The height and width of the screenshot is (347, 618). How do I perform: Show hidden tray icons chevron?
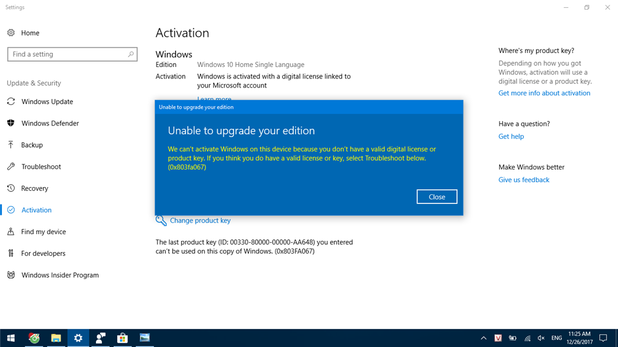tap(483, 338)
